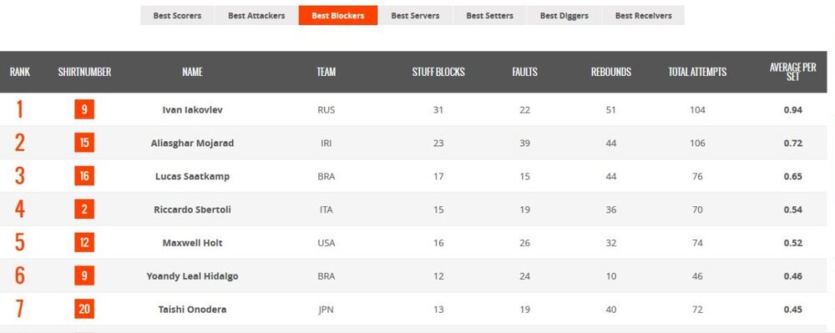Select the Lucas Saatkamp name
The image size is (835, 333).
coord(192,177)
